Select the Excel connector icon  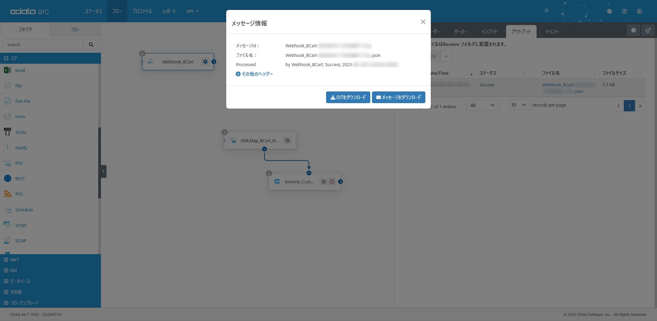click(8, 70)
